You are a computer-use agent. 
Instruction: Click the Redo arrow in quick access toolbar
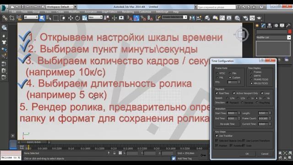coord(35,7)
